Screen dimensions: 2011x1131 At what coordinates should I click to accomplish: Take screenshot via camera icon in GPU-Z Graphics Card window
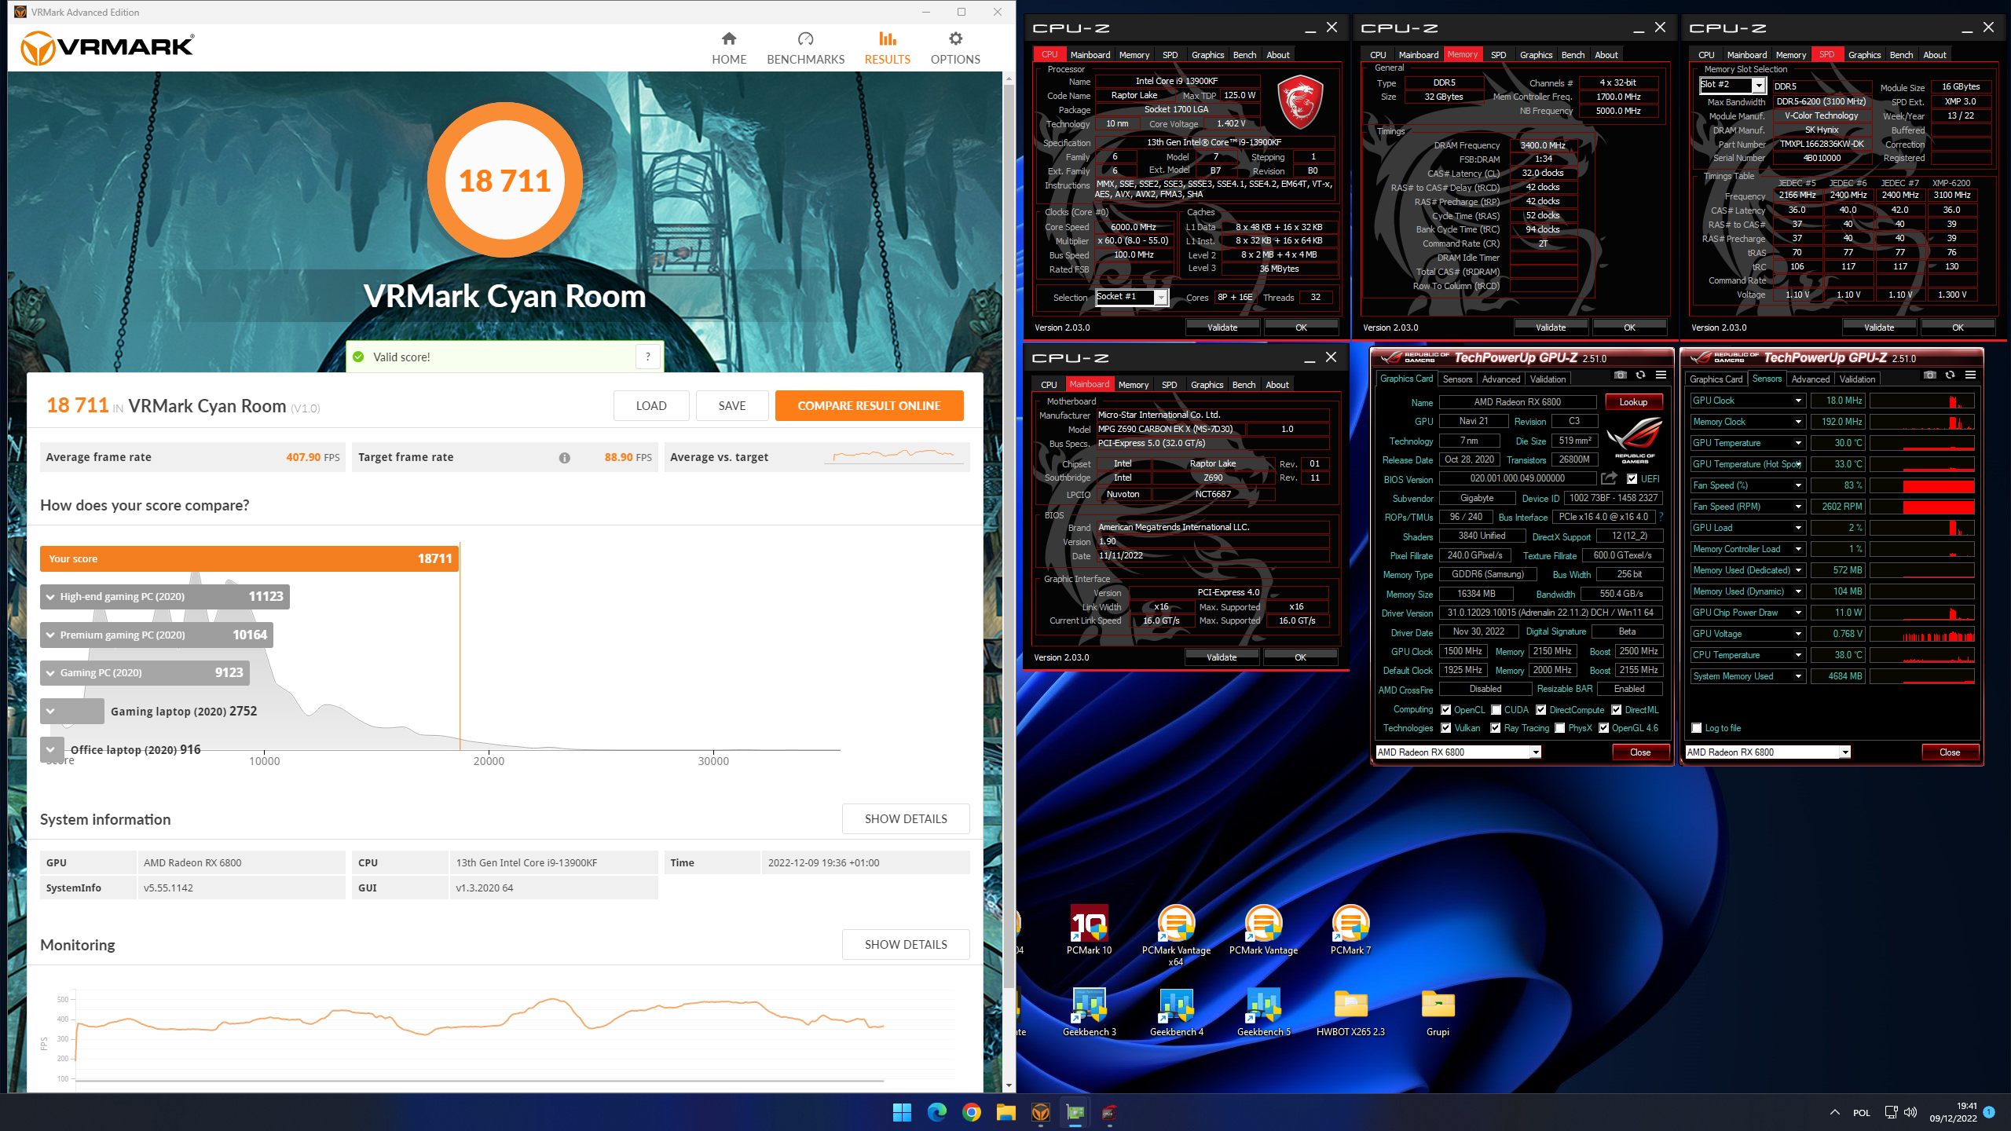coord(1620,375)
